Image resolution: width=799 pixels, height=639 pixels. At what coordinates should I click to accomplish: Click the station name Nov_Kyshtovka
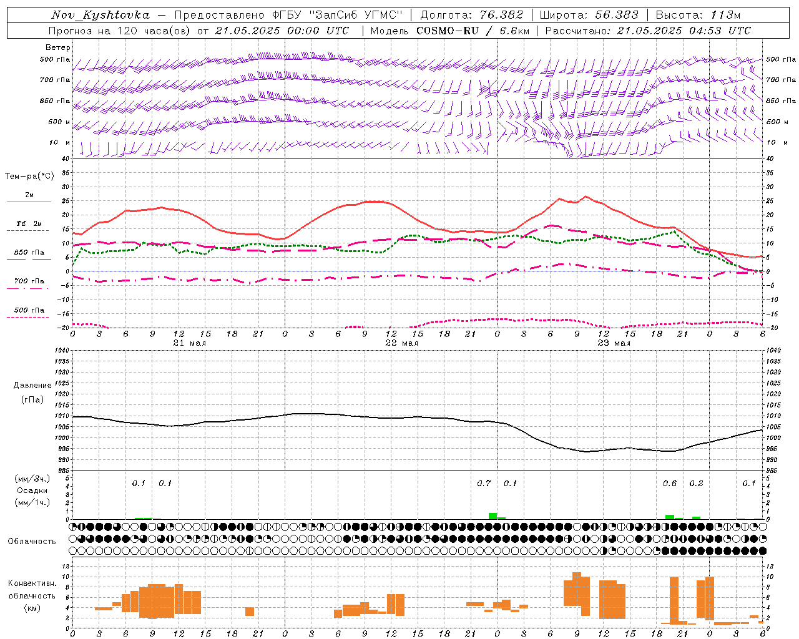pyautogui.click(x=100, y=15)
